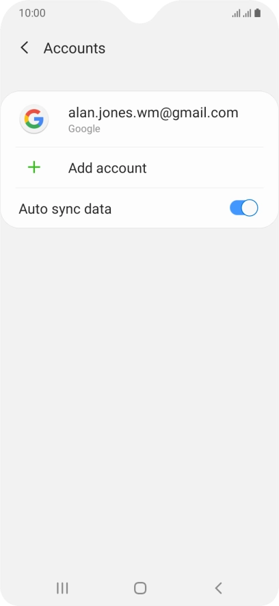
Task: Tap the battery icon in status bar
Action: [x=257, y=13]
